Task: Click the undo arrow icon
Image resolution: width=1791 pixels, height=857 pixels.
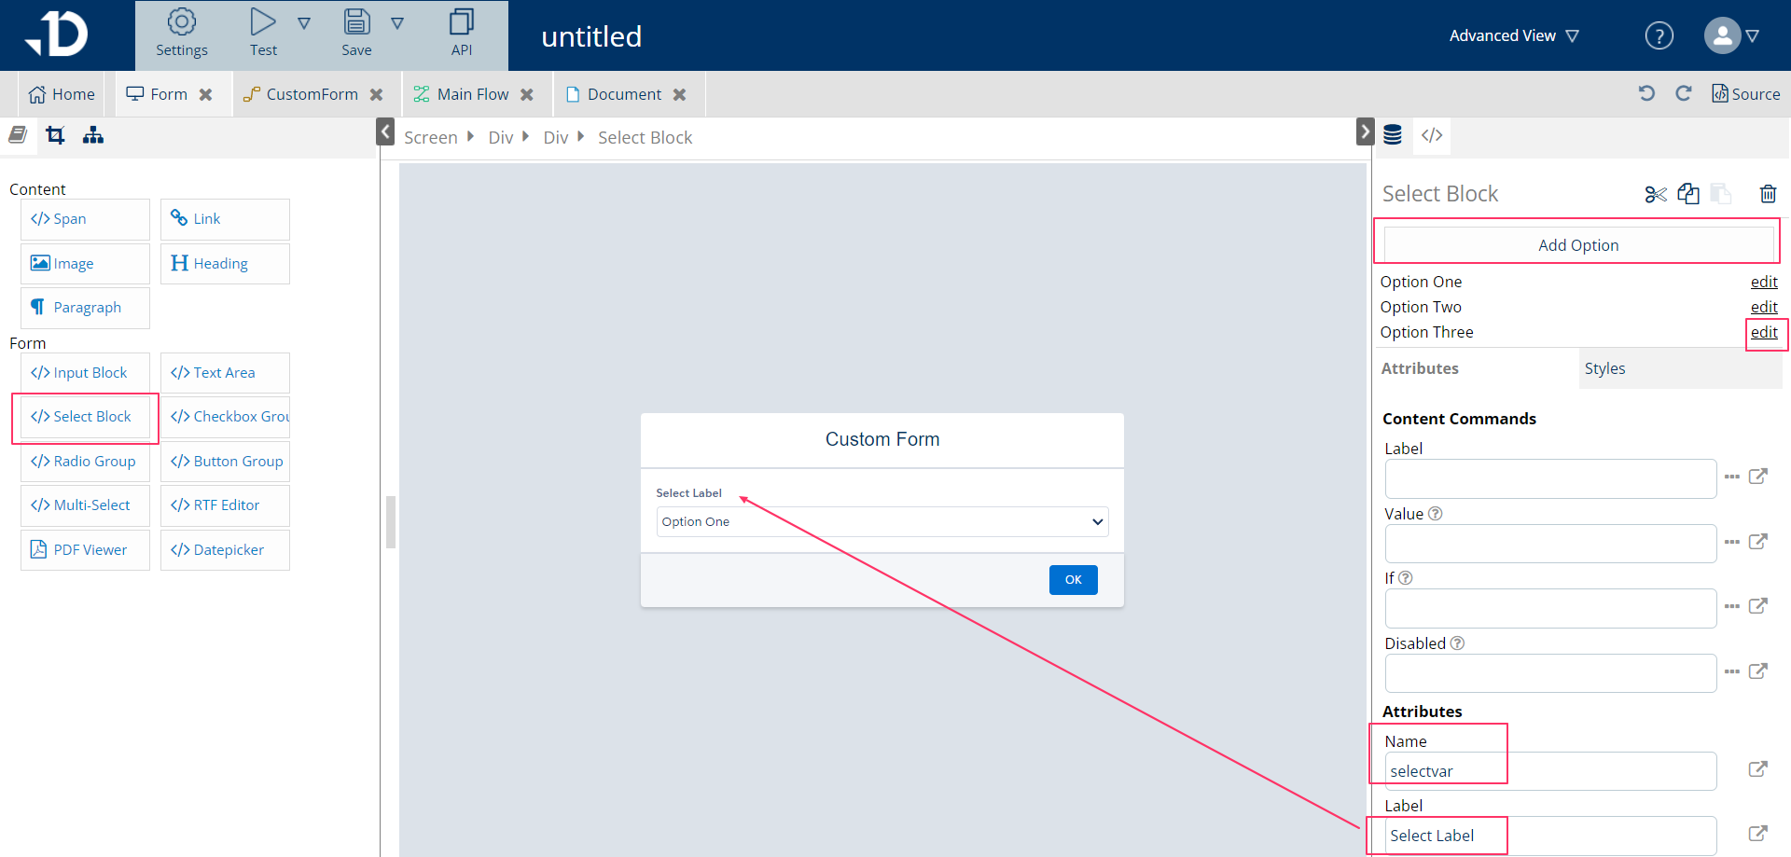Action: (x=1646, y=93)
